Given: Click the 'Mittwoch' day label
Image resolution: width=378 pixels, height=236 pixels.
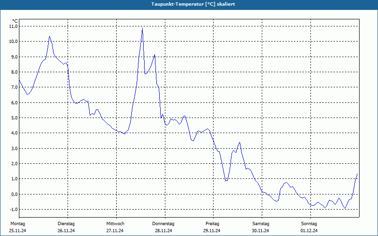Looking at the screenshot, I should click(115, 224).
